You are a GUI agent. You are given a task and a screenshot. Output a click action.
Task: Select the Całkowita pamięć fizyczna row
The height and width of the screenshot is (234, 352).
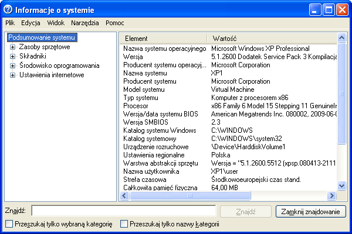[x=228, y=187]
